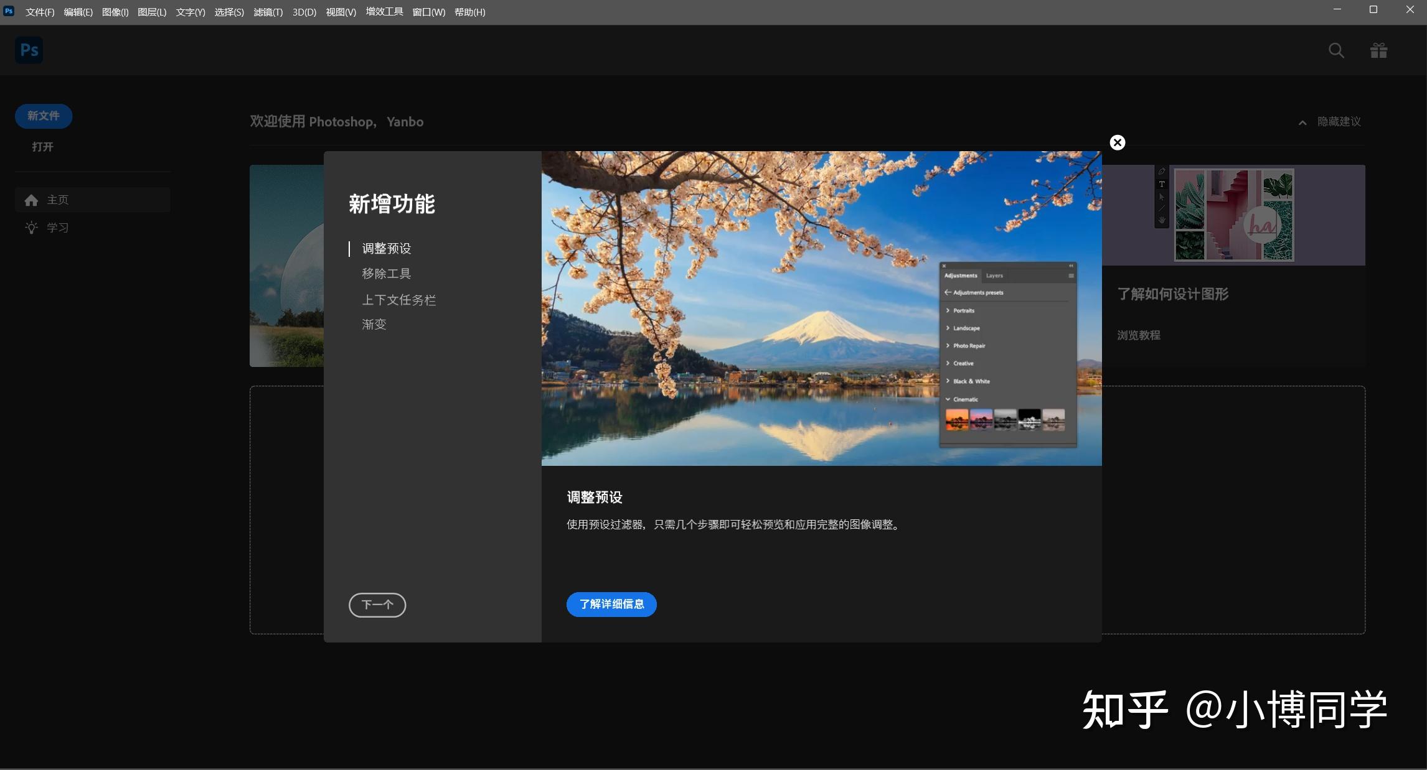Open the 编辑(E) menu
Image resolution: width=1427 pixels, height=770 pixels.
(78, 12)
